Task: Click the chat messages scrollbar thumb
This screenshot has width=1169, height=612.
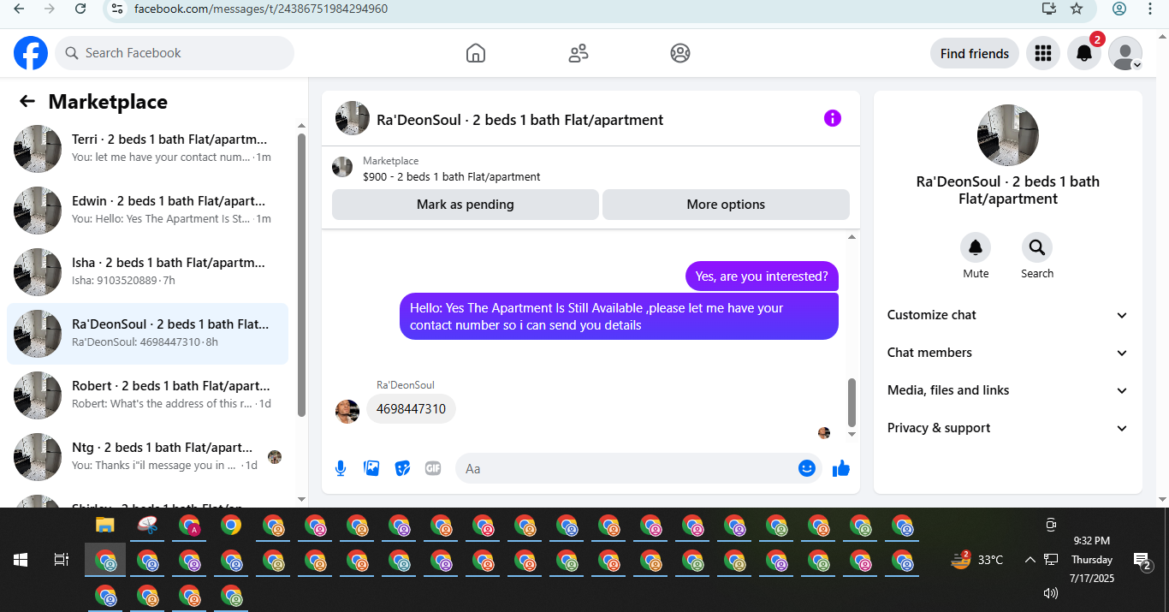Action: click(x=852, y=402)
